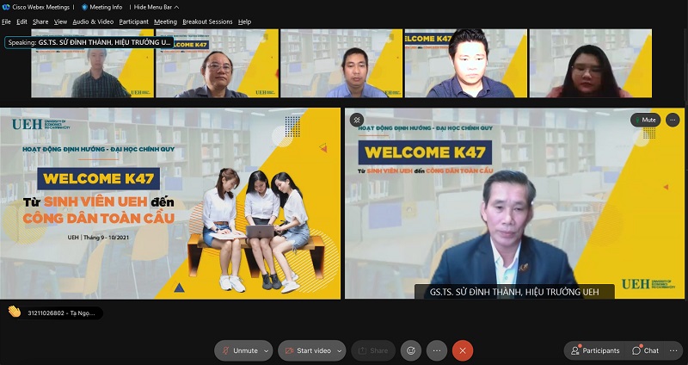The width and height of the screenshot is (688, 365).
Task: Select the first participant thumbnail with plaid shirt
Action: tap(93, 63)
